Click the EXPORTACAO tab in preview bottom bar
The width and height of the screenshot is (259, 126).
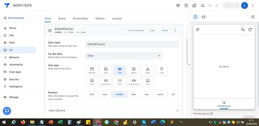coord(224,104)
